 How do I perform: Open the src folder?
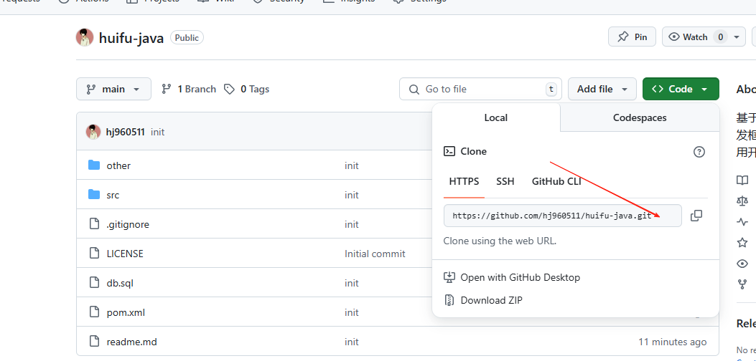click(113, 195)
